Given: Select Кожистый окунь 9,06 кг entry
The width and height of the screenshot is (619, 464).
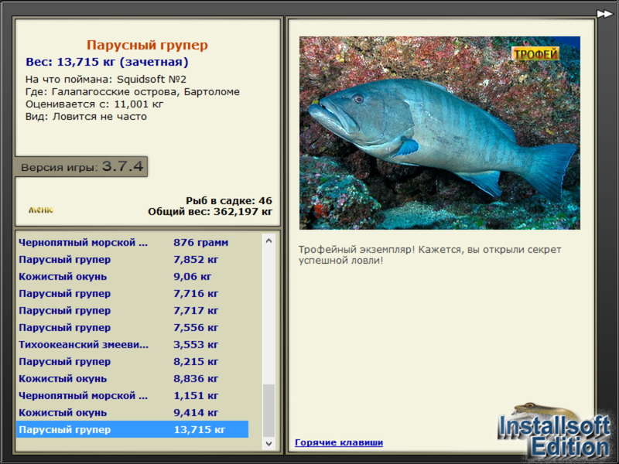Looking at the screenshot, I should pyautogui.click(x=132, y=276).
